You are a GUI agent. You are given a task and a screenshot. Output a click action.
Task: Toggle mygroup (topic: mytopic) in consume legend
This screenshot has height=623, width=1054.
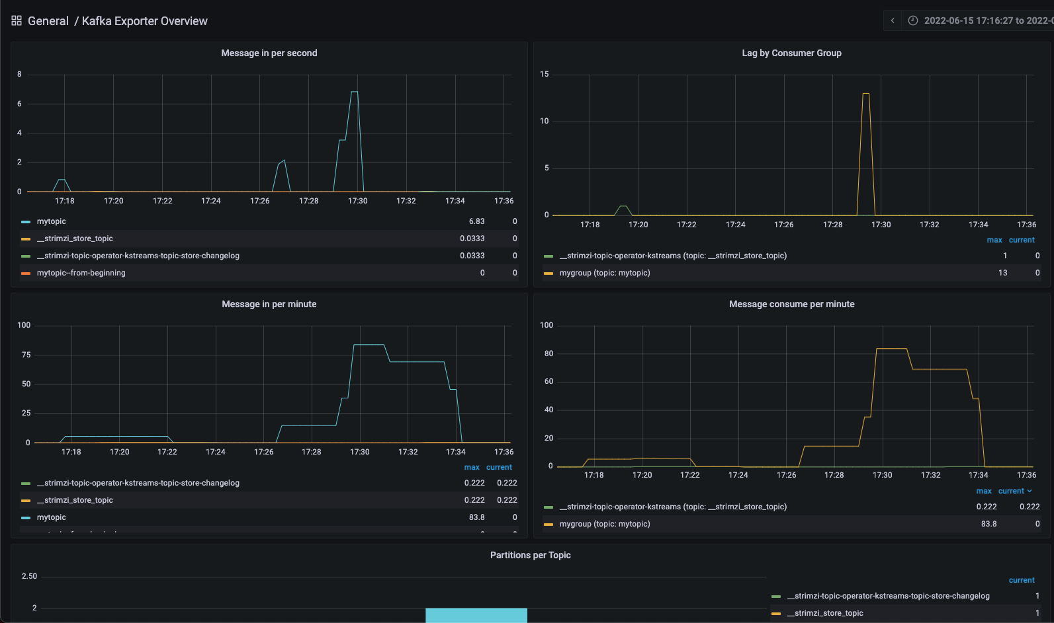point(605,524)
